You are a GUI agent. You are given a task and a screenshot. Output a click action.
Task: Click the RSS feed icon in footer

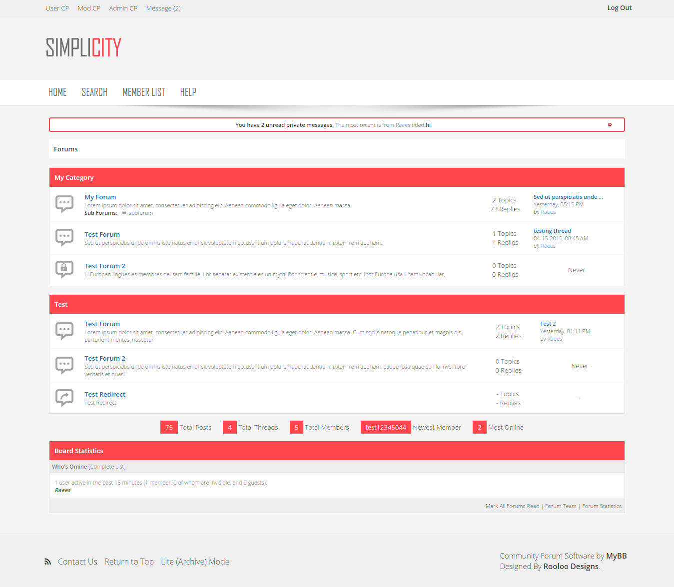(47, 562)
